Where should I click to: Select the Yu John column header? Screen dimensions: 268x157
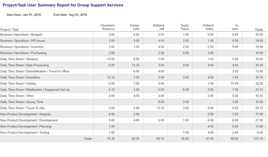(x=235, y=27)
